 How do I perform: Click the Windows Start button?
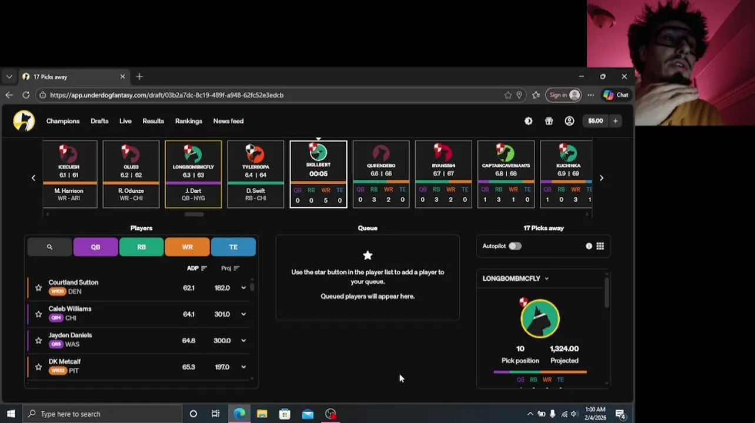coord(11,414)
